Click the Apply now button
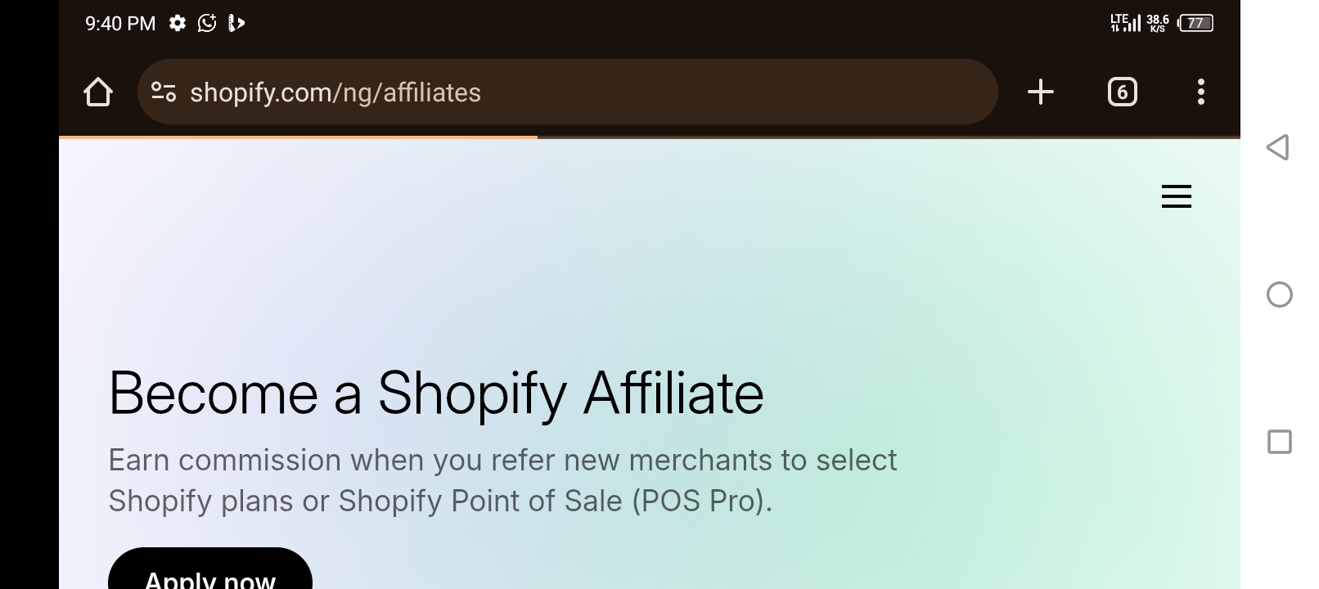Image resolution: width=1319 pixels, height=589 pixels. 210,569
